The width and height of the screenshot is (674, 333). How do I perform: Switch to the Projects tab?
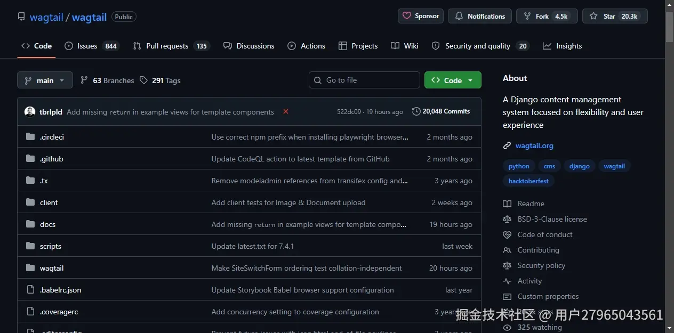(358, 46)
